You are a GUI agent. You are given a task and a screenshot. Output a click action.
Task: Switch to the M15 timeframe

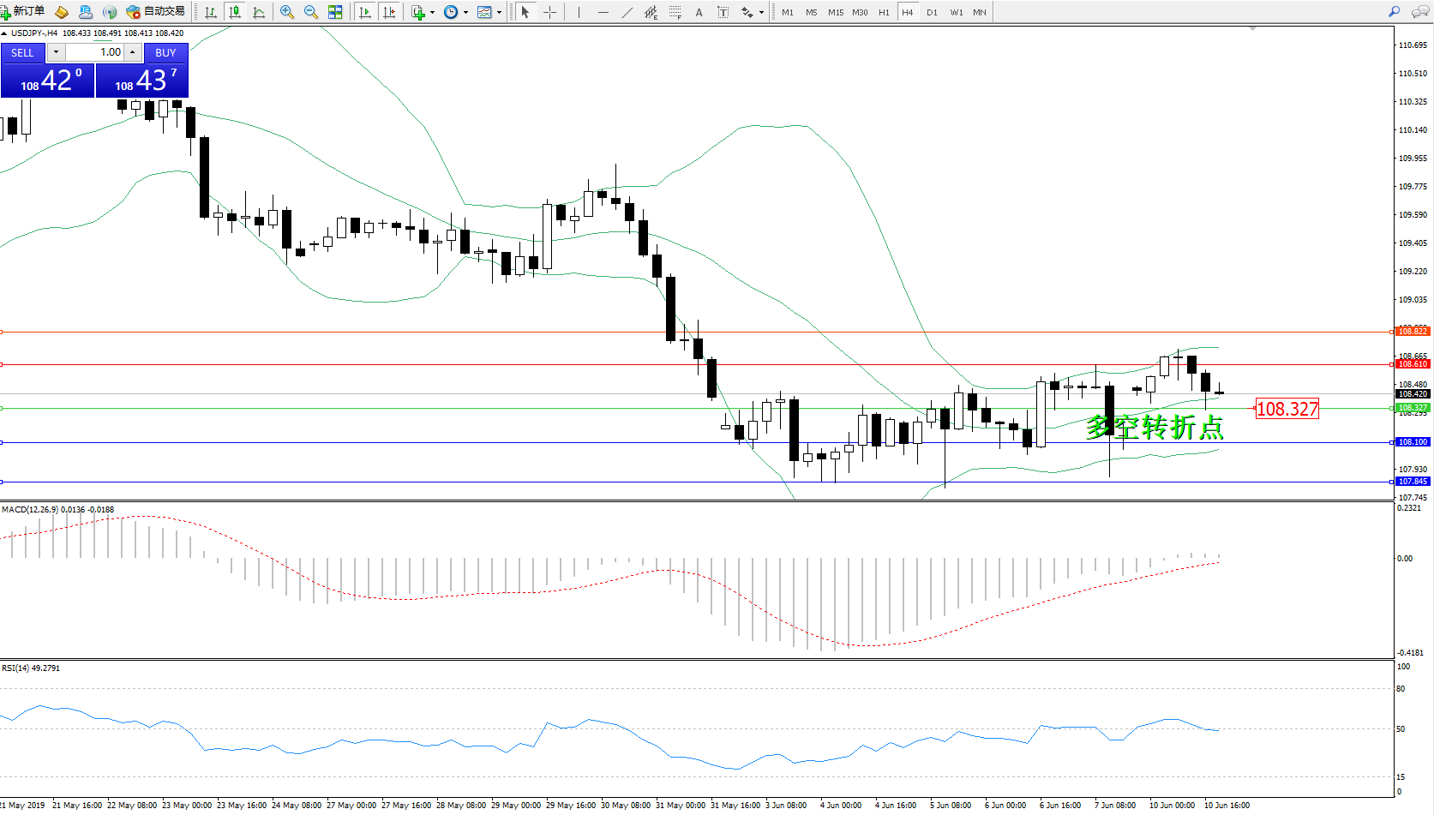click(835, 12)
